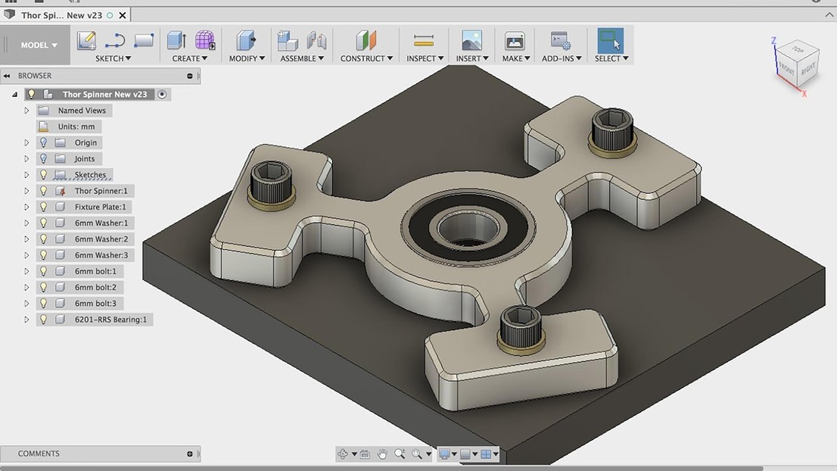Click the Orbit icon in bottom toolbar

[x=343, y=454]
